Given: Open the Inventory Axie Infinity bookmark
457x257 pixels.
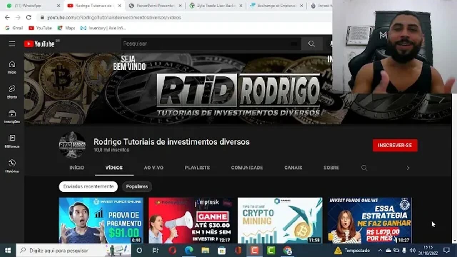Looking at the screenshot, I should pos(103,28).
